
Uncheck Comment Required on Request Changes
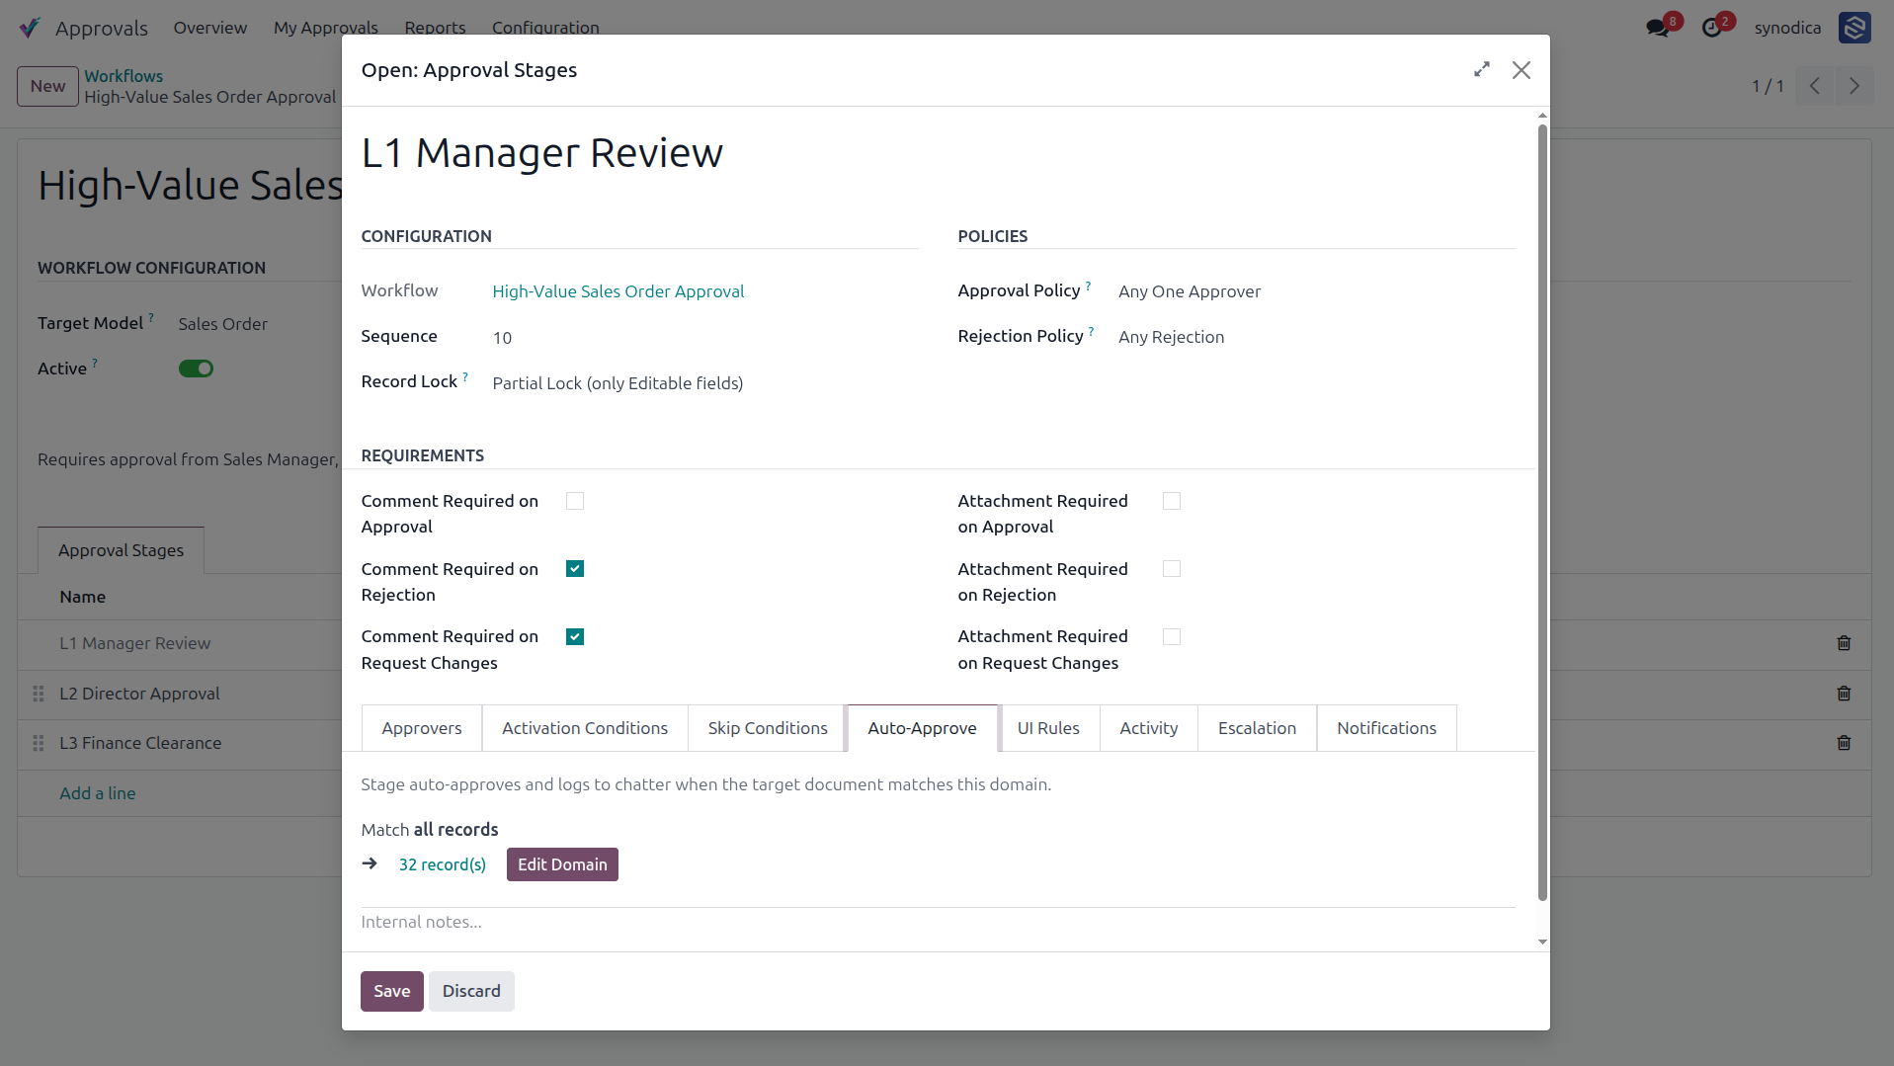click(x=575, y=637)
